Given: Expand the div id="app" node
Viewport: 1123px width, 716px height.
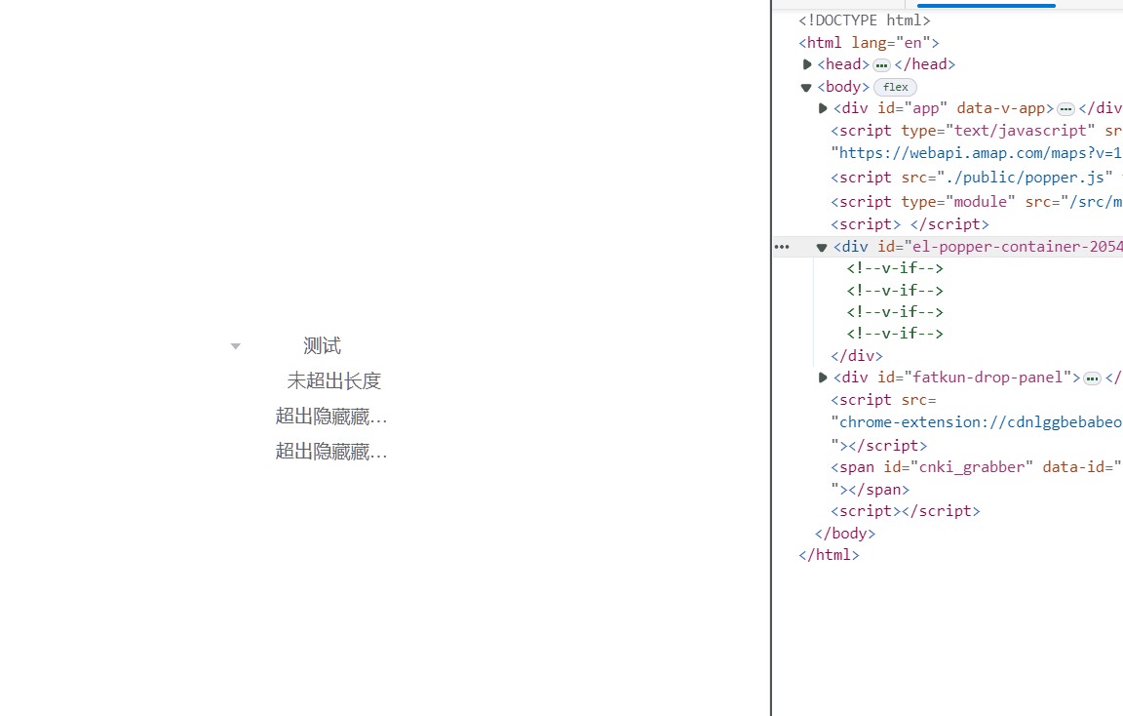Looking at the screenshot, I should pyautogui.click(x=823, y=108).
